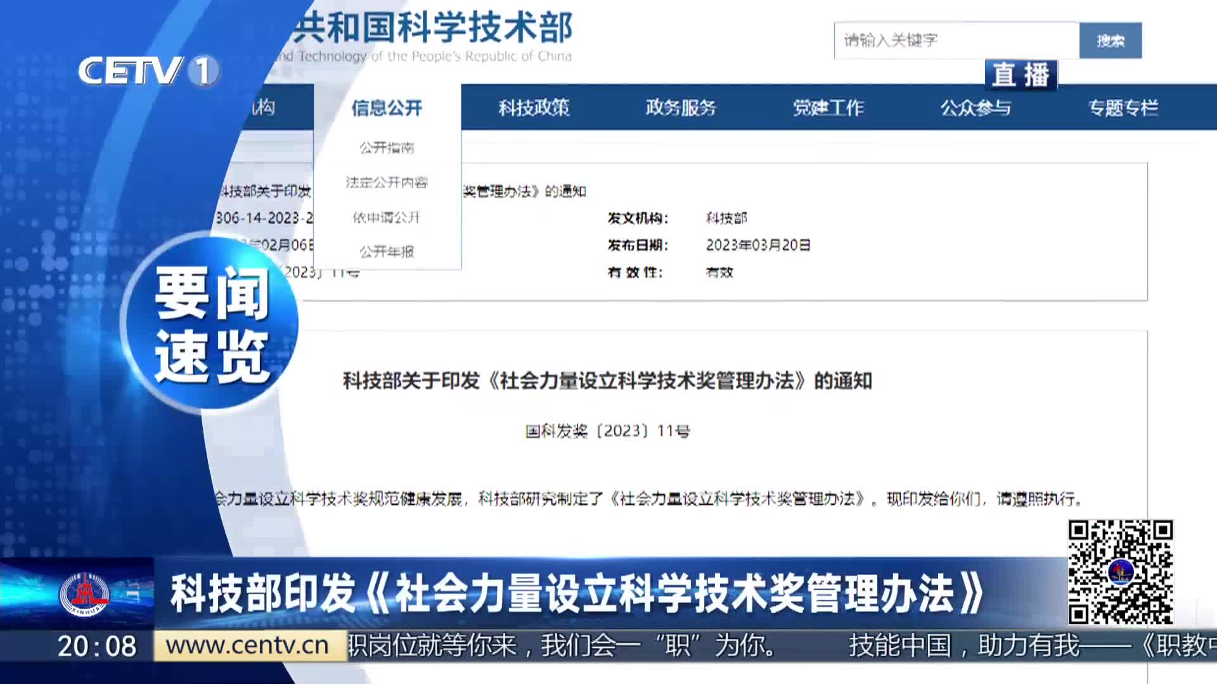Screen dimensions: 1217x684
Task: Open the 党建工作 navigation tab
Action: tap(828, 108)
